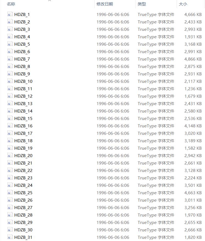Click the HDZB_25 font file icon
Viewport: 205px width, 241px height.
click(x=10, y=193)
